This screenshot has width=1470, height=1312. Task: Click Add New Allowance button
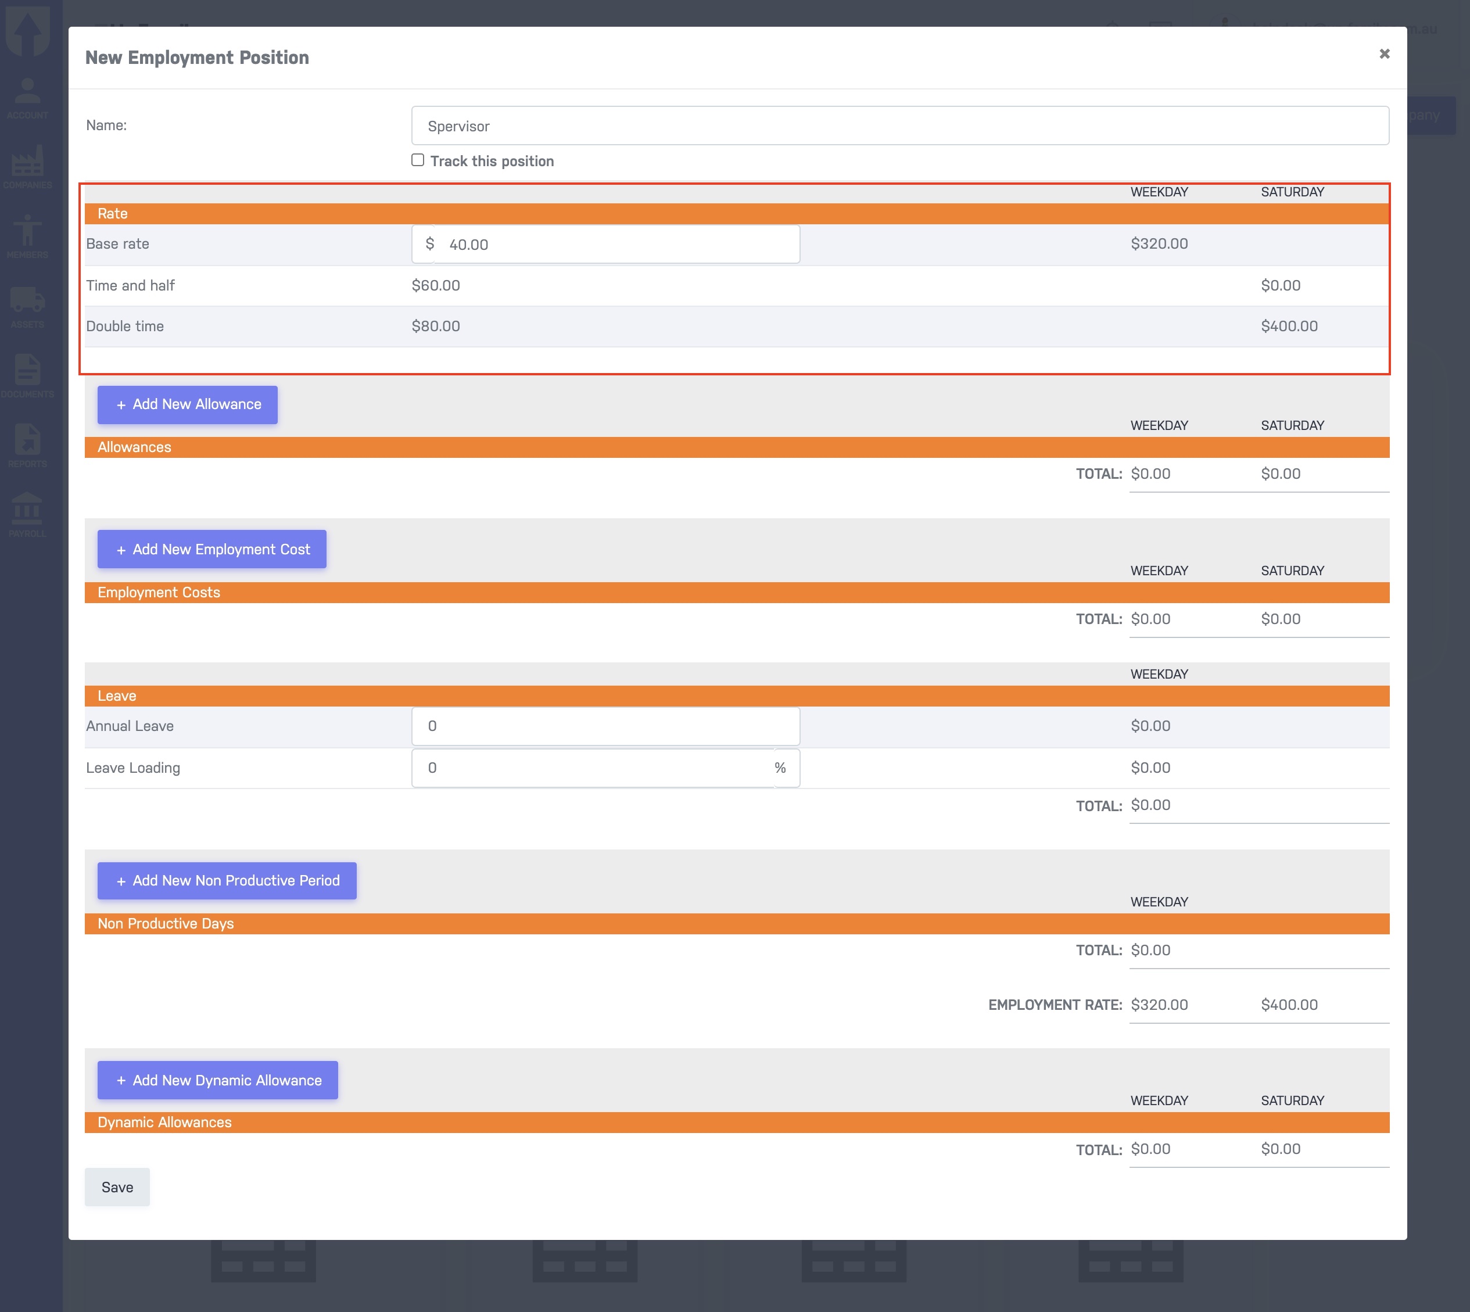click(188, 404)
